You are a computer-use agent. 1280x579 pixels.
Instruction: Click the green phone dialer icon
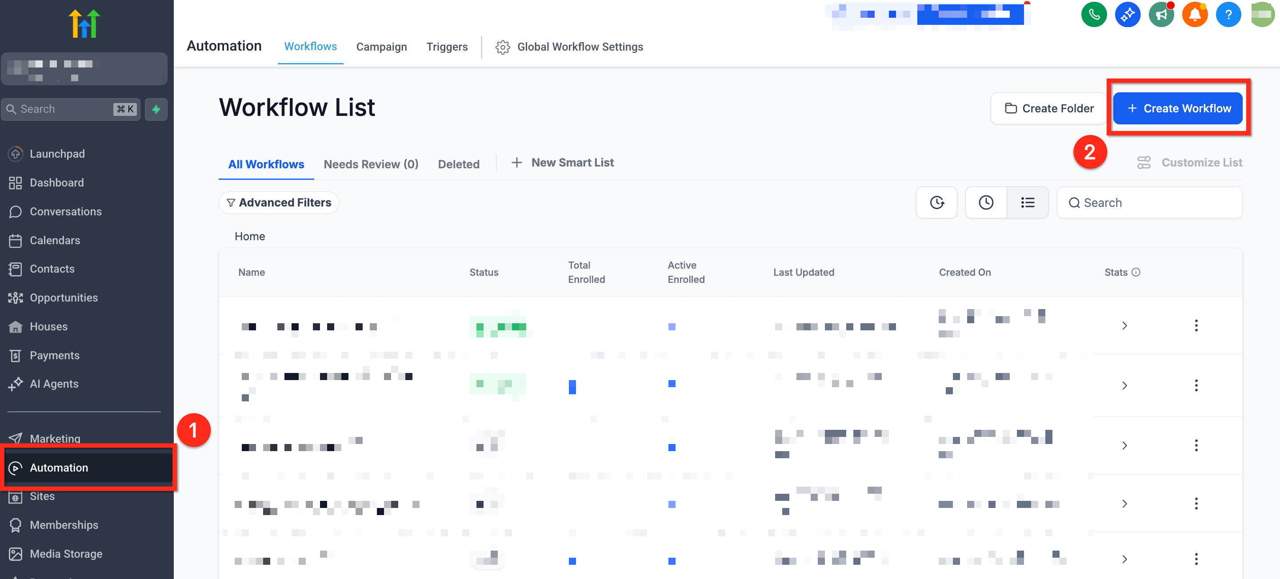[x=1094, y=14]
